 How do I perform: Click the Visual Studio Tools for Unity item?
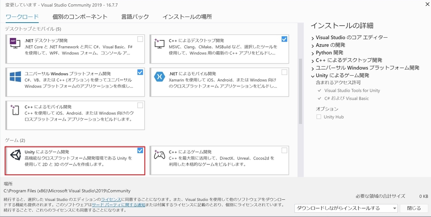click(x=352, y=91)
